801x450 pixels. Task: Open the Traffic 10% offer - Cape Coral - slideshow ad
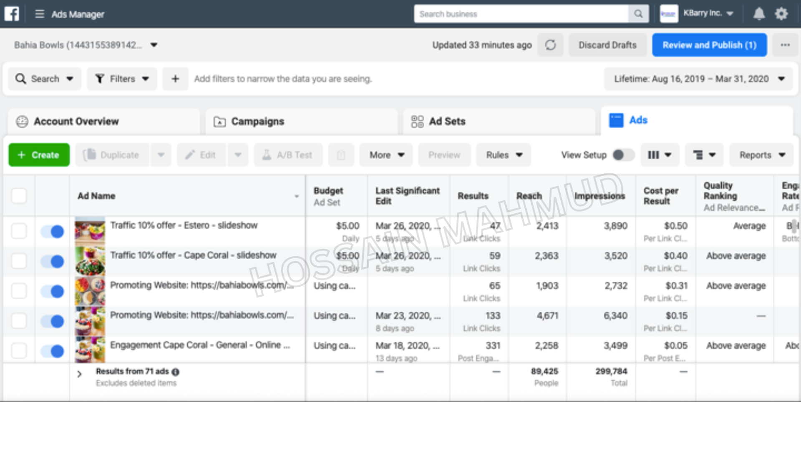(193, 255)
